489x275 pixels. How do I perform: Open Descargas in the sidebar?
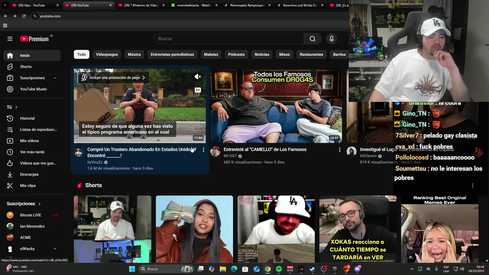click(x=32, y=174)
